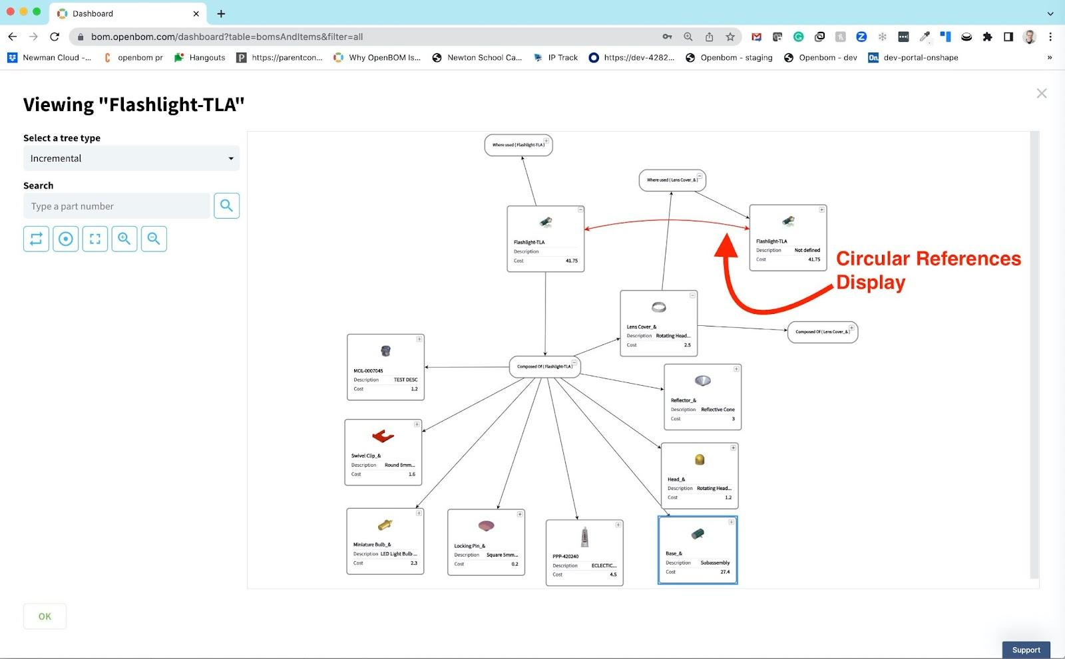Expand the Head_& node

[734, 448]
